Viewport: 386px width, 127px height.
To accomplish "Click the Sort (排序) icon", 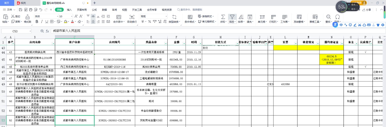I will (241, 17).
